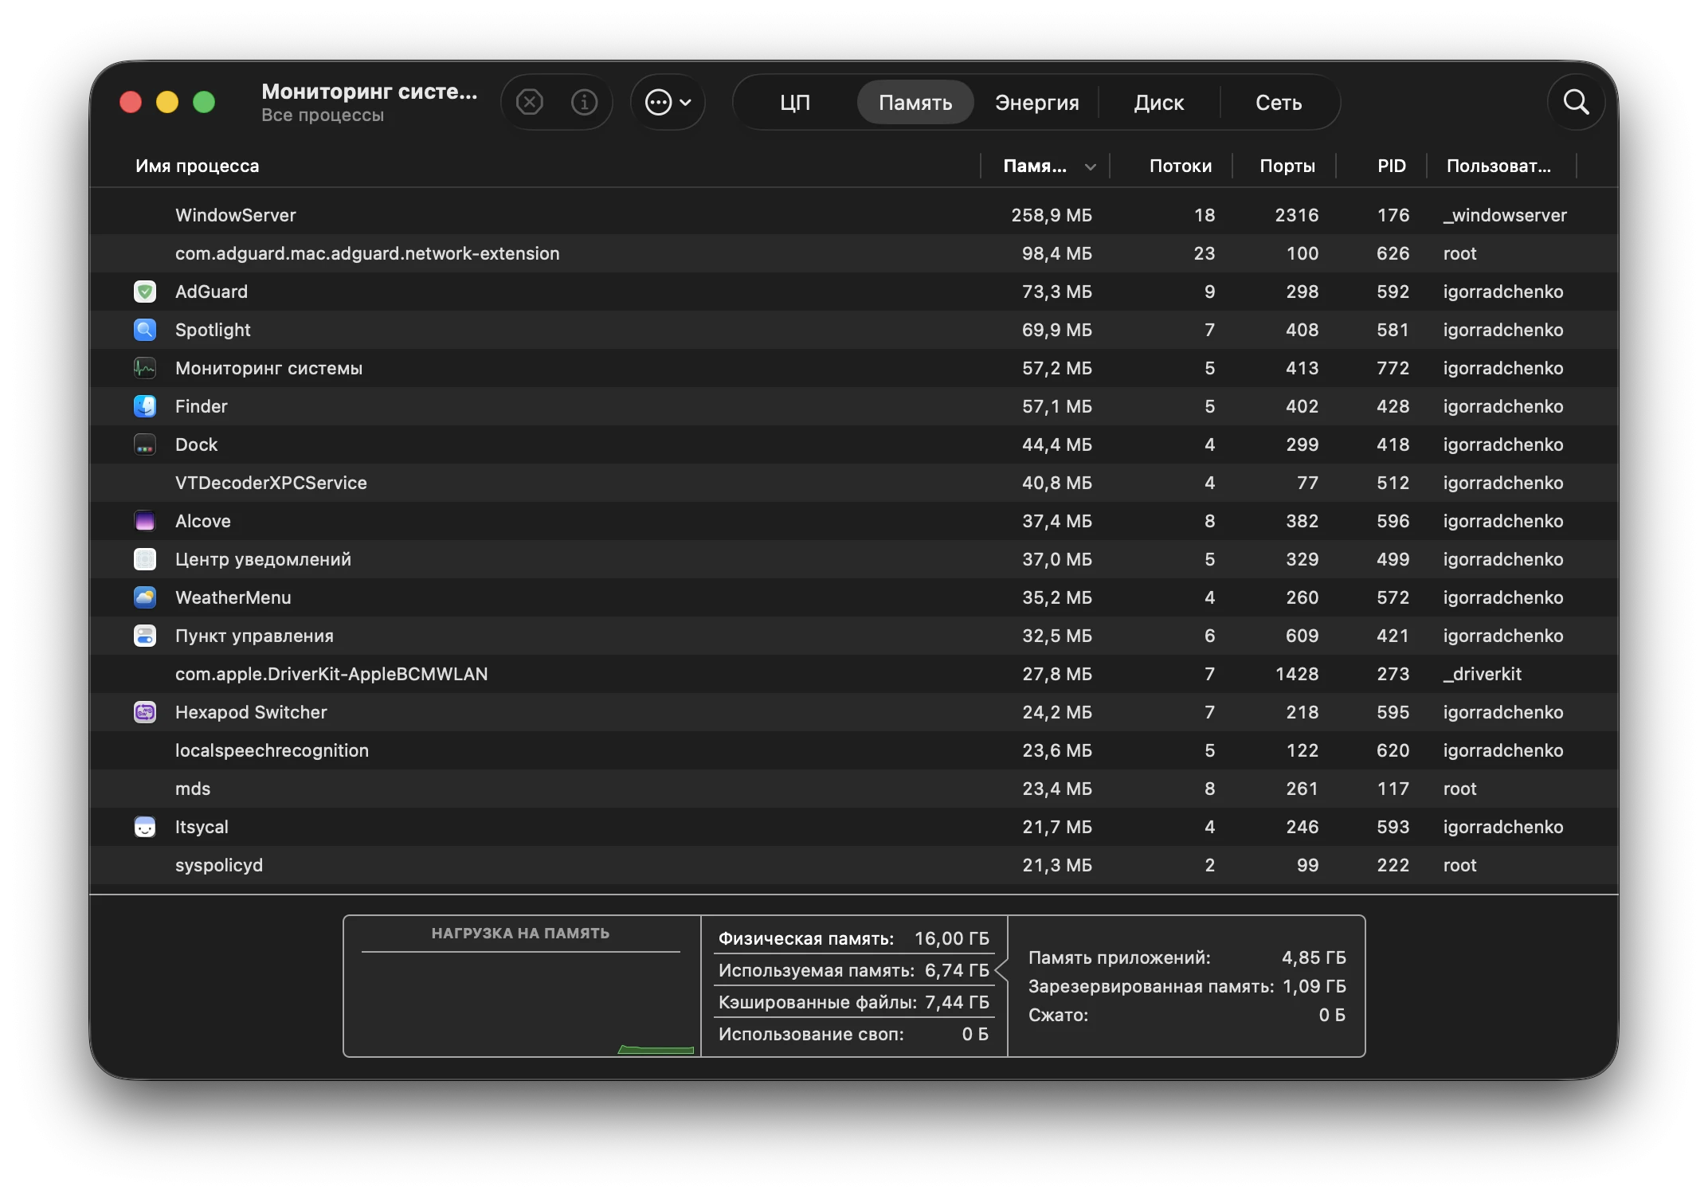Image resolution: width=1708 pixels, height=1198 pixels.
Task: Click the AdGuard shield icon
Action: (x=145, y=292)
